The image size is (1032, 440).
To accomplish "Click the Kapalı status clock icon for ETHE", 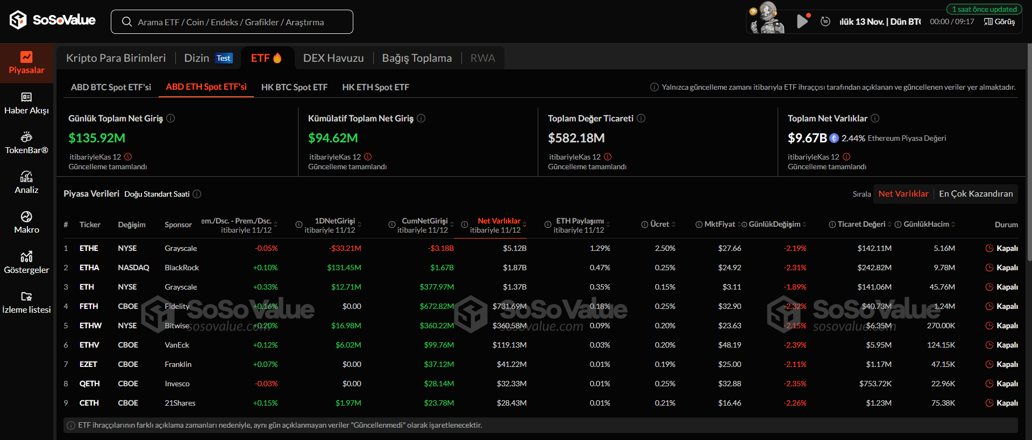I will (x=989, y=248).
